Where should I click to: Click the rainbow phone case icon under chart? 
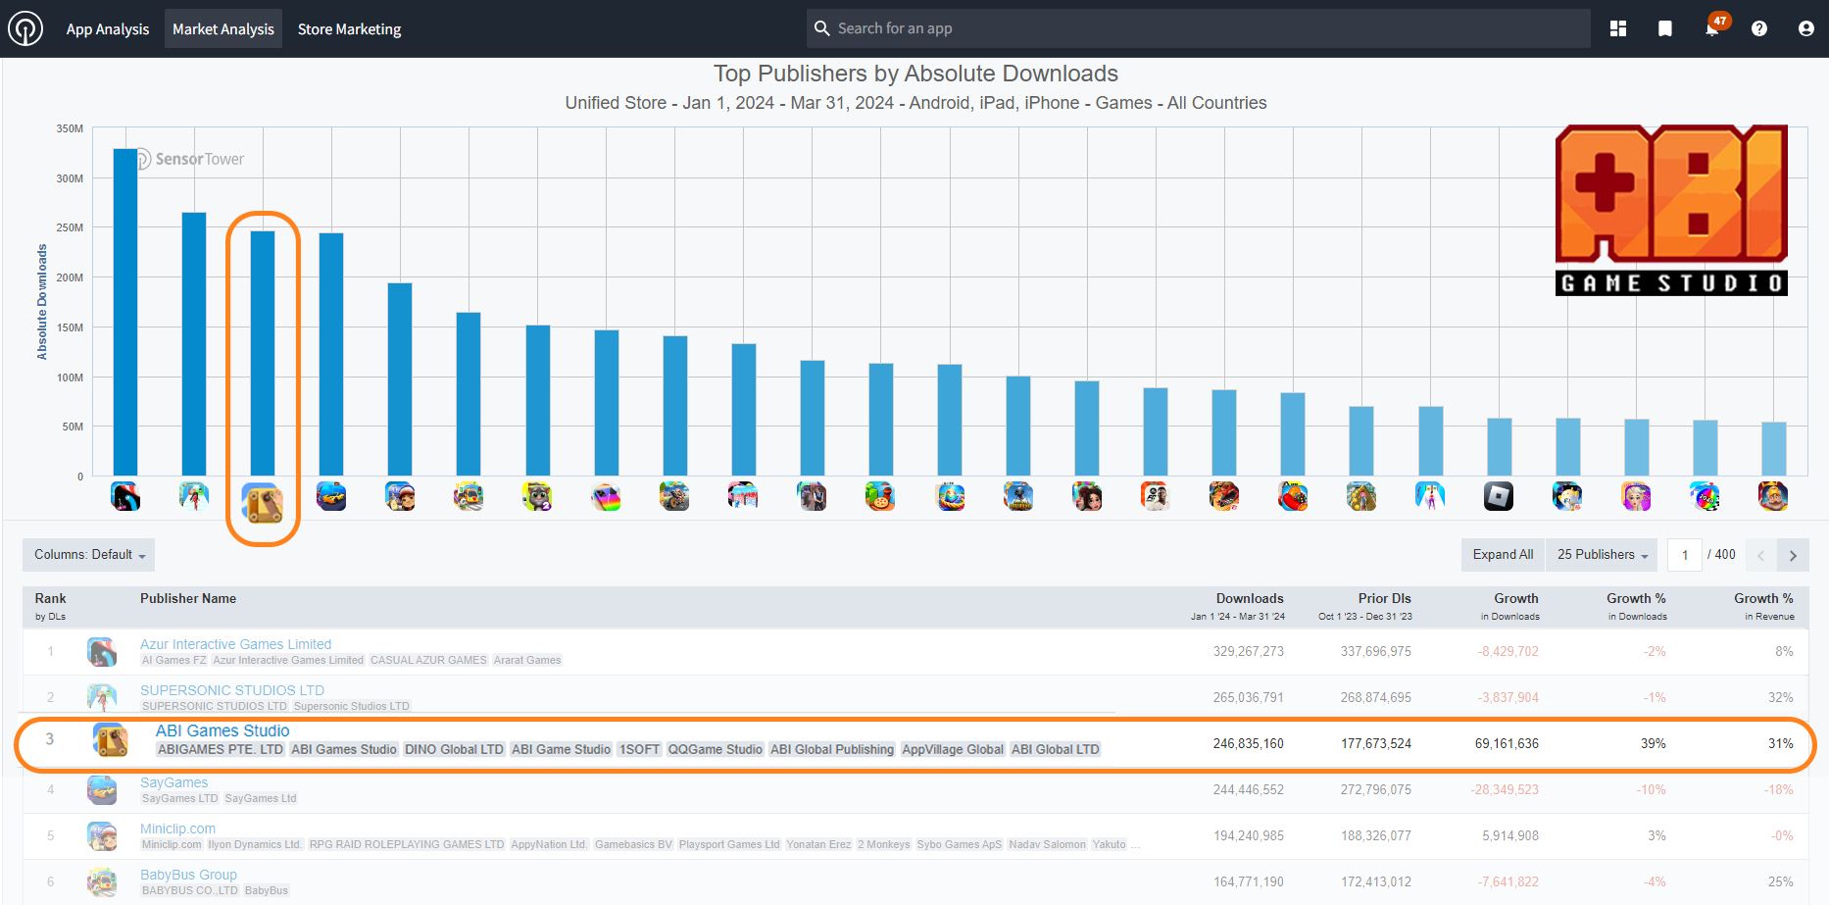[x=606, y=496]
